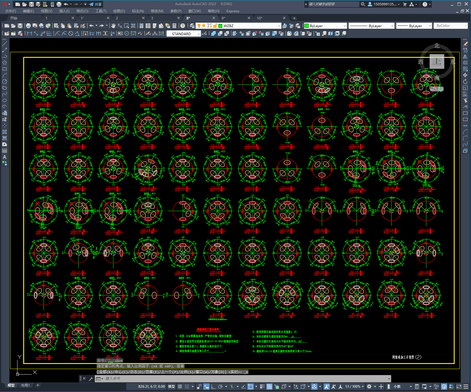Select the Aligned dimension tool
Viewport: 471px width, 392px height.
click(36, 34)
